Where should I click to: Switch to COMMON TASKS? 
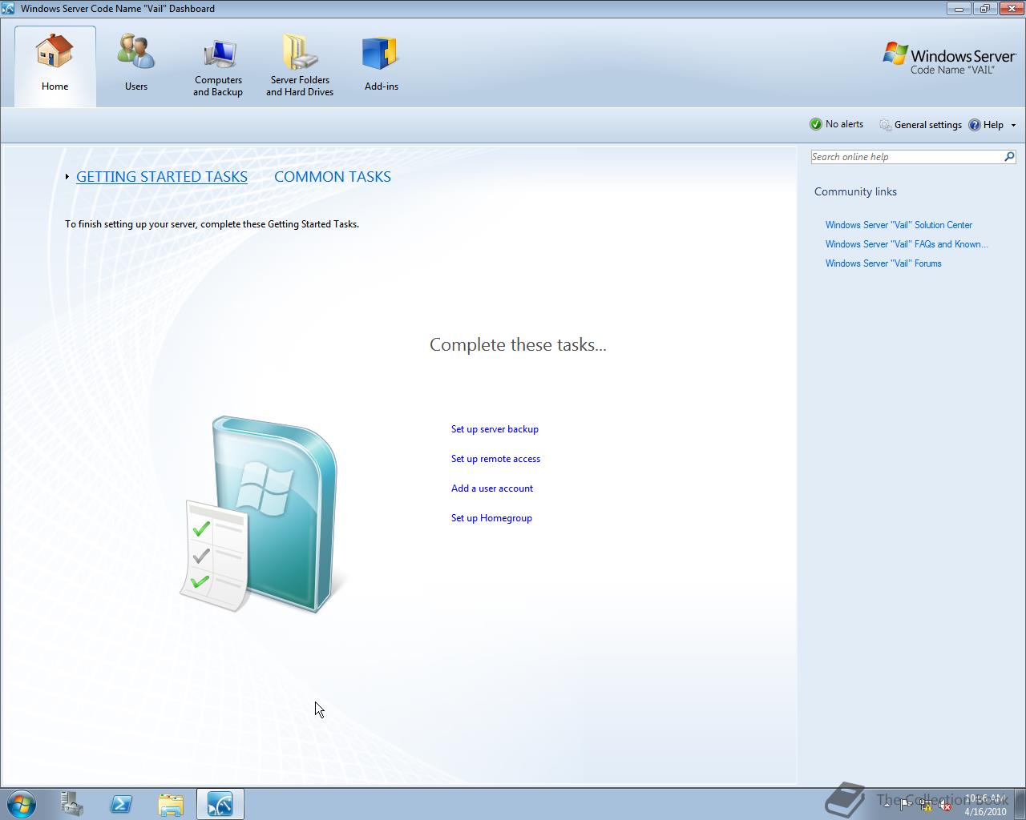tap(333, 177)
